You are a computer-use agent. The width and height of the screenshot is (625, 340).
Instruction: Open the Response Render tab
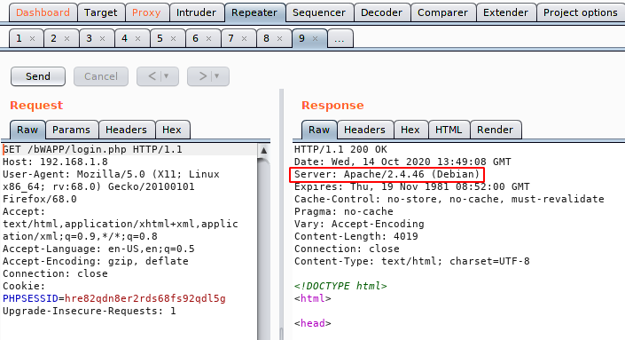point(495,130)
